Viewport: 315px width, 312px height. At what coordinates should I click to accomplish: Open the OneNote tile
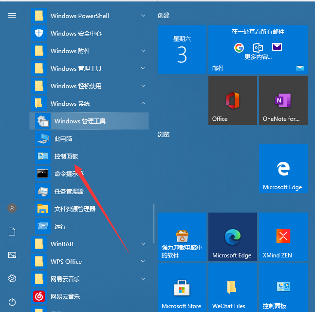point(283,100)
